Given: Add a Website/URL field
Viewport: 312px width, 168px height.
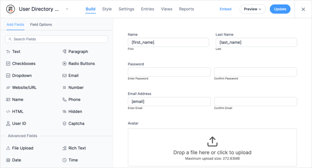Looking at the screenshot, I should (x=21, y=87).
